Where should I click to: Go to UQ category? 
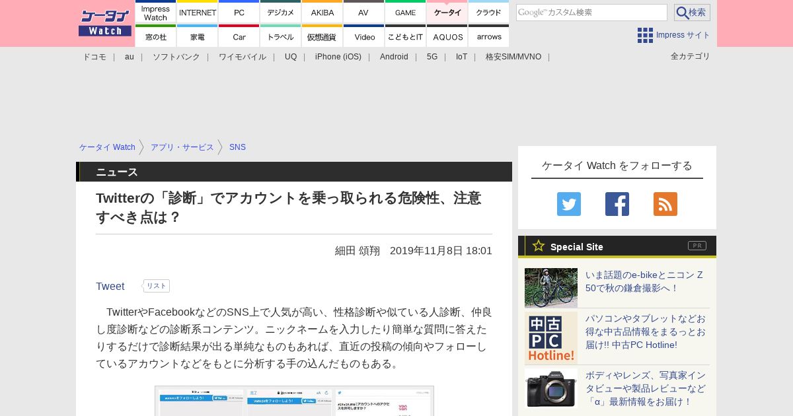click(291, 57)
